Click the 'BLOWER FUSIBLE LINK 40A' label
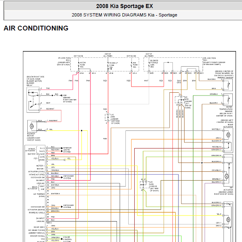Screen dimensions: 242x242 click(154, 64)
